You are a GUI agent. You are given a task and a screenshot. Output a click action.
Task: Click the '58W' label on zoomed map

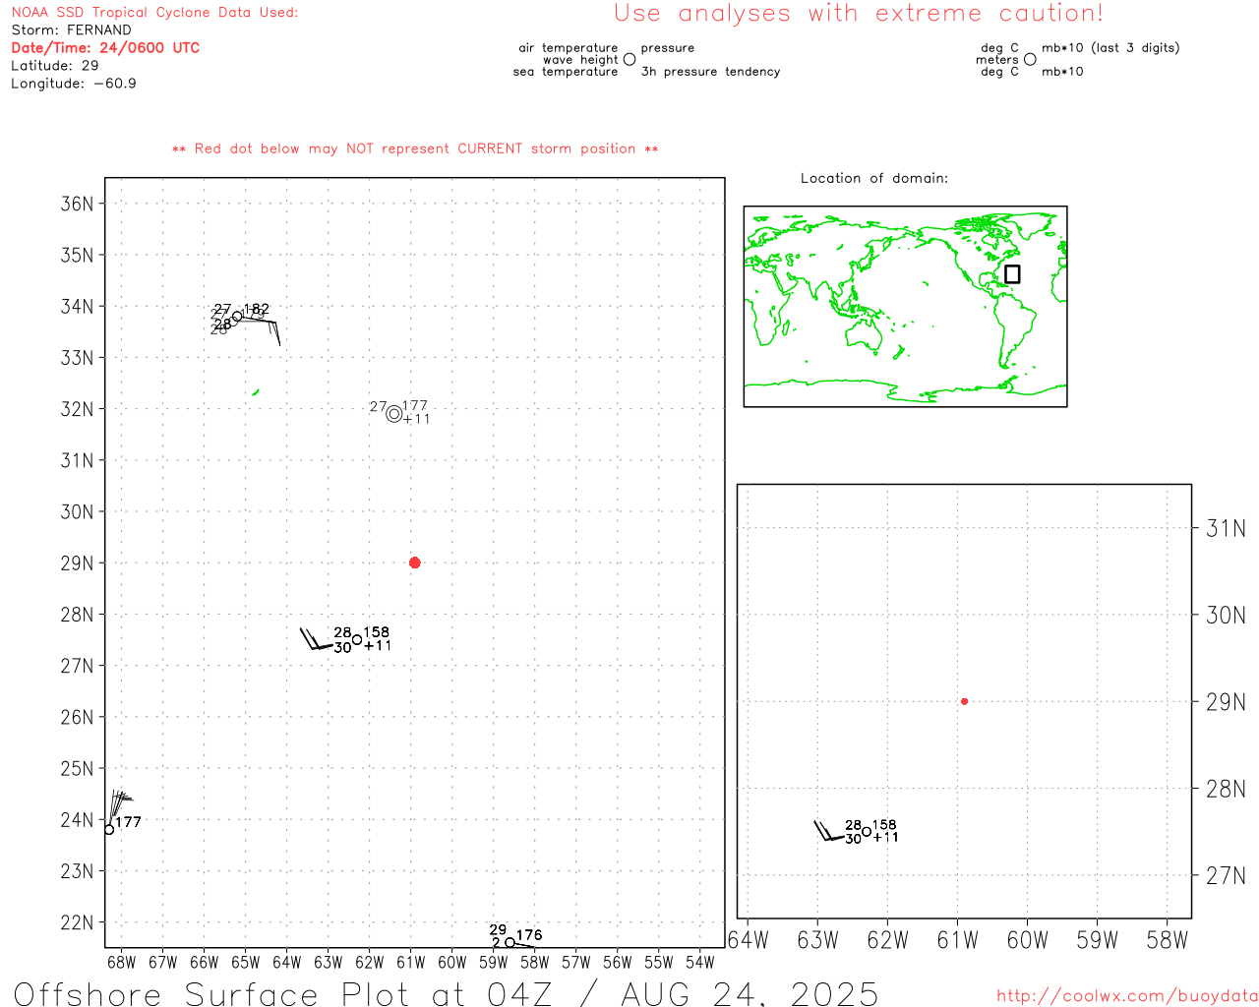point(1168,940)
